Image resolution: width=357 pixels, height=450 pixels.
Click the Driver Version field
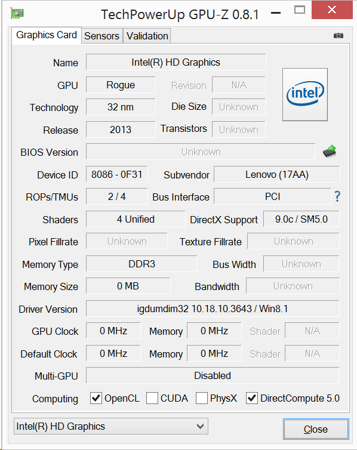click(x=213, y=309)
